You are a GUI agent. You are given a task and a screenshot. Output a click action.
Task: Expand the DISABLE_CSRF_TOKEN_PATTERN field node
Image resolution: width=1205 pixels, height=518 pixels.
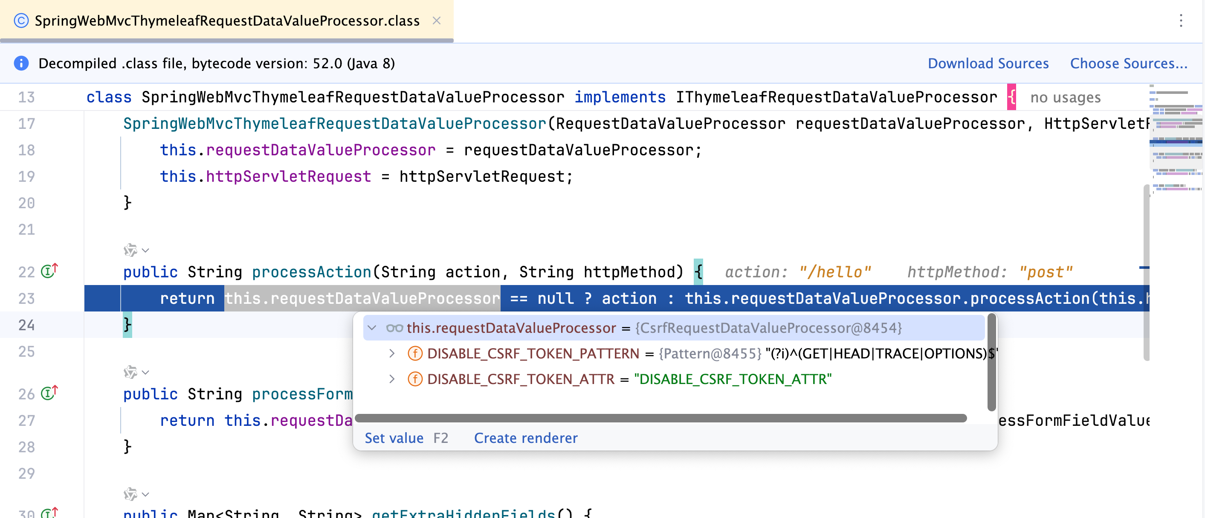pyautogui.click(x=392, y=353)
